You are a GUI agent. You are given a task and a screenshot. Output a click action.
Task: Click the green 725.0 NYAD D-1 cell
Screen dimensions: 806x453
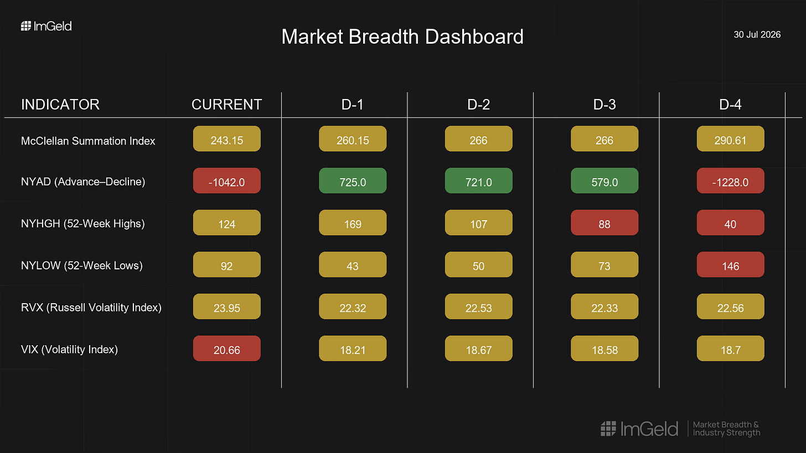click(x=353, y=181)
